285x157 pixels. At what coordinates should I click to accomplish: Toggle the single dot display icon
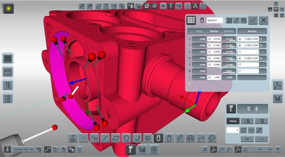[x=163, y=6]
